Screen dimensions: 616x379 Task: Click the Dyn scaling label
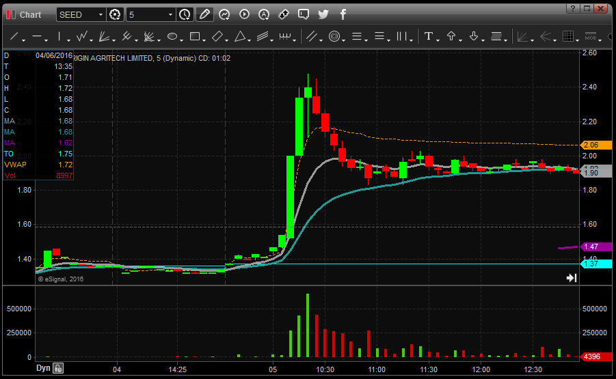pyautogui.click(x=43, y=368)
